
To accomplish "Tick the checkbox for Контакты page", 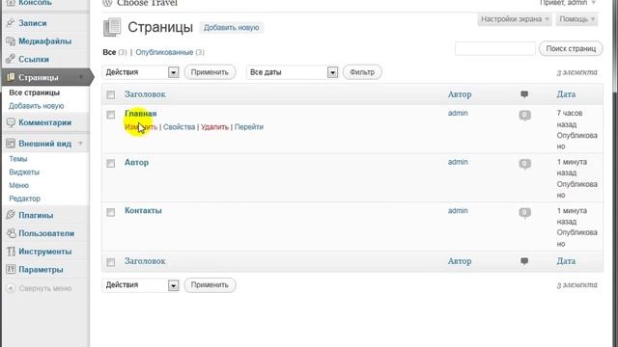I will pyautogui.click(x=111, y=212).
